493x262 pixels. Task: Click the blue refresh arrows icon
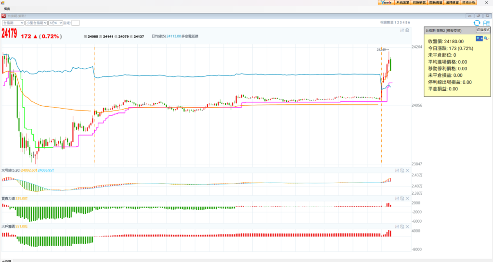click(x=477, y=23)
